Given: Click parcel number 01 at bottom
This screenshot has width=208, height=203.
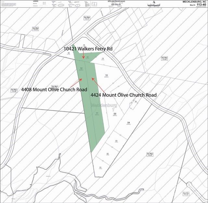Looking at the screenshot, I should [x=100, y=167].
